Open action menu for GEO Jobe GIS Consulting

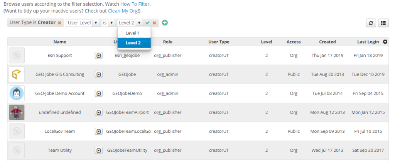(99, 75)
